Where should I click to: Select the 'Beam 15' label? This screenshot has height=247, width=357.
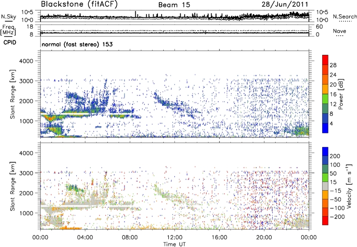[x=174, y=5]
